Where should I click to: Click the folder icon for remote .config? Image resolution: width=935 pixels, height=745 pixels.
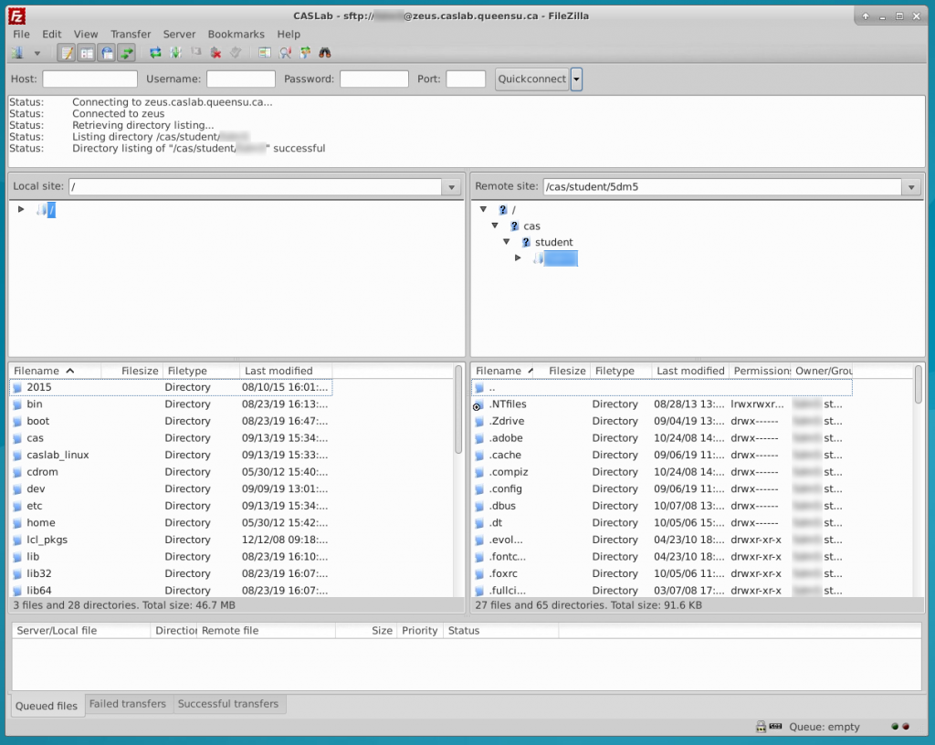[479, 490]
